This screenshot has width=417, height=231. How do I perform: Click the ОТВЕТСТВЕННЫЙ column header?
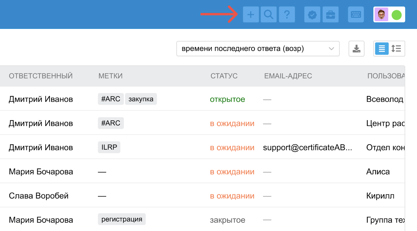41,76
